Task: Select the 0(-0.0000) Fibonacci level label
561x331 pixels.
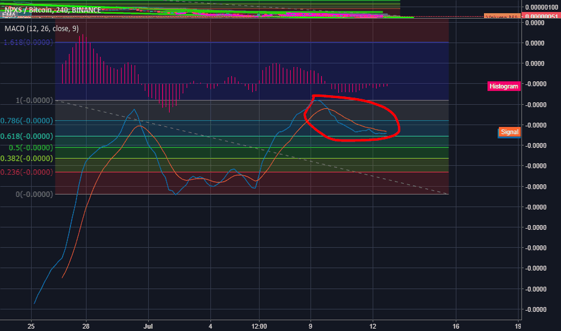Action: coord(34,194)
